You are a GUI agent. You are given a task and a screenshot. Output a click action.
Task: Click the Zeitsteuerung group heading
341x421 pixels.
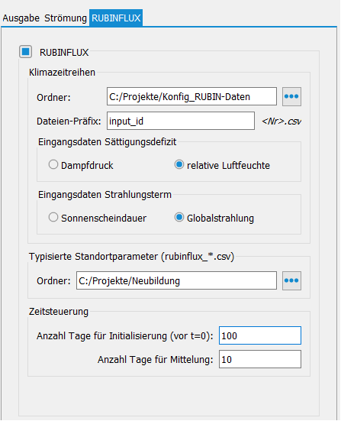click(x=59, y=312)
